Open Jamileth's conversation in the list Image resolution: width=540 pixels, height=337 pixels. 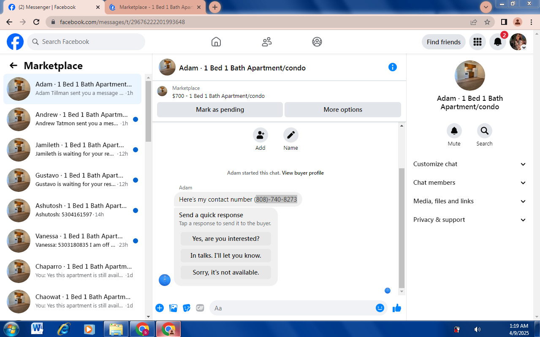(x=72, y=150)
